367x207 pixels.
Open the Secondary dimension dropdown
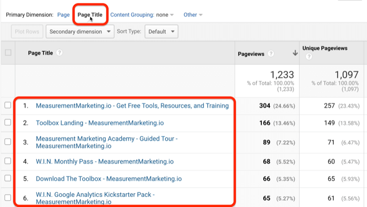click(80, 32)
